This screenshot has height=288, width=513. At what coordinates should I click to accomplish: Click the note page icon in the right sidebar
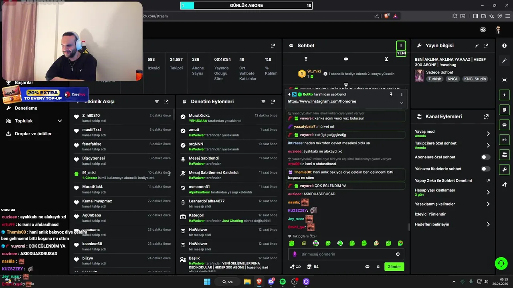[x=504, y=110]
